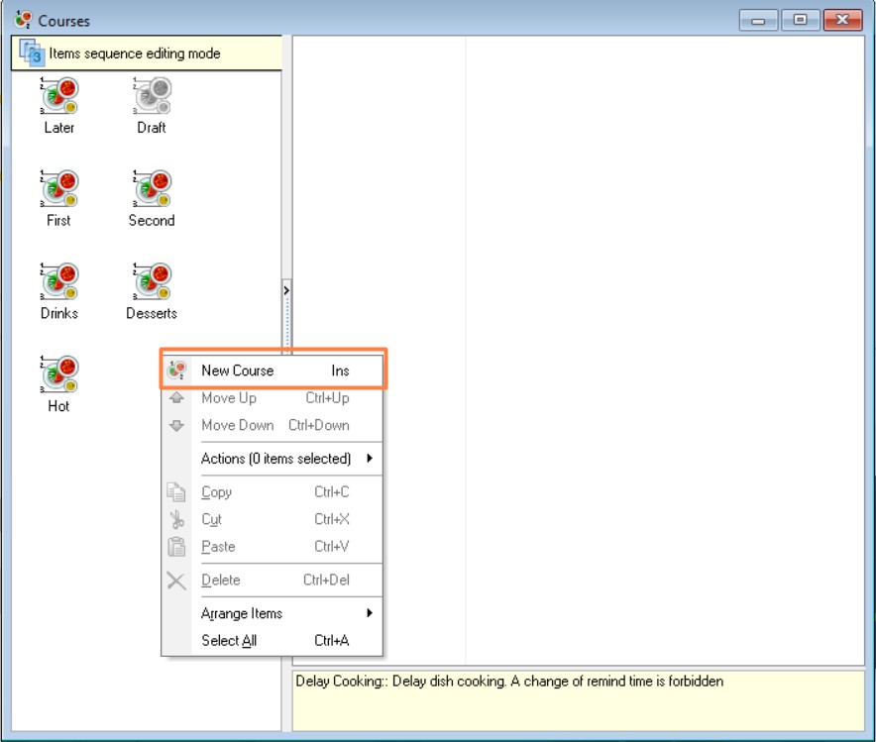The height and width of the screenshot is (742, 876).
Task: Click the Delay Cooking description text
Action: (509, 682)
